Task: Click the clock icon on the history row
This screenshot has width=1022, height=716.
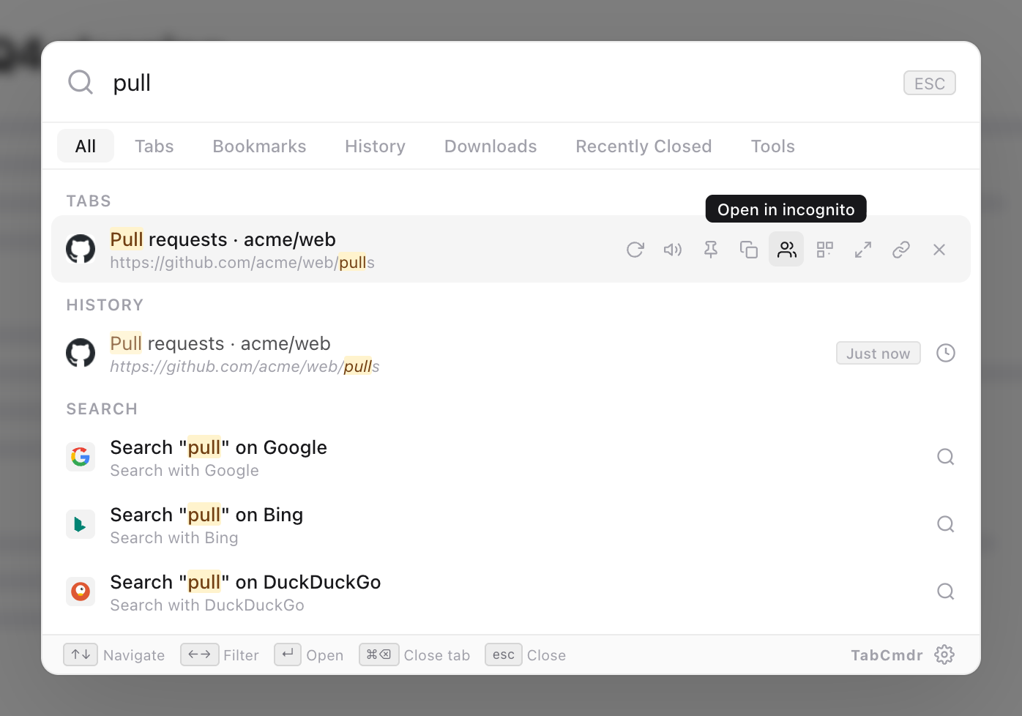Action: 946,353
